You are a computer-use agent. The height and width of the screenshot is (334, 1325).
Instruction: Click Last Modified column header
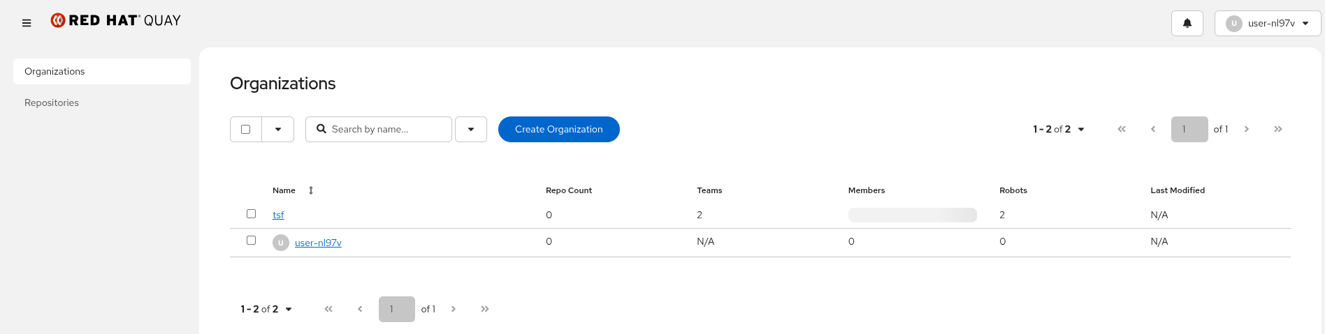tap(1178, 190)
